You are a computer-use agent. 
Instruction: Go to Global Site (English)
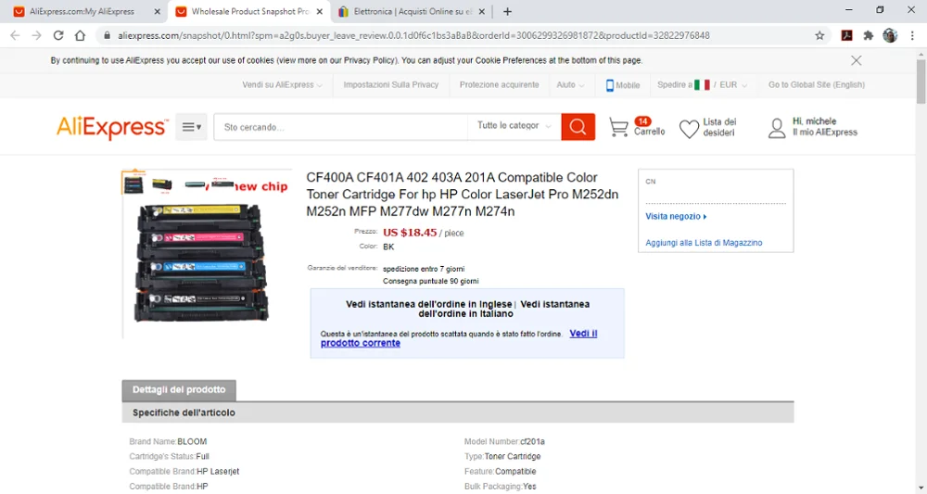(817, 85)
